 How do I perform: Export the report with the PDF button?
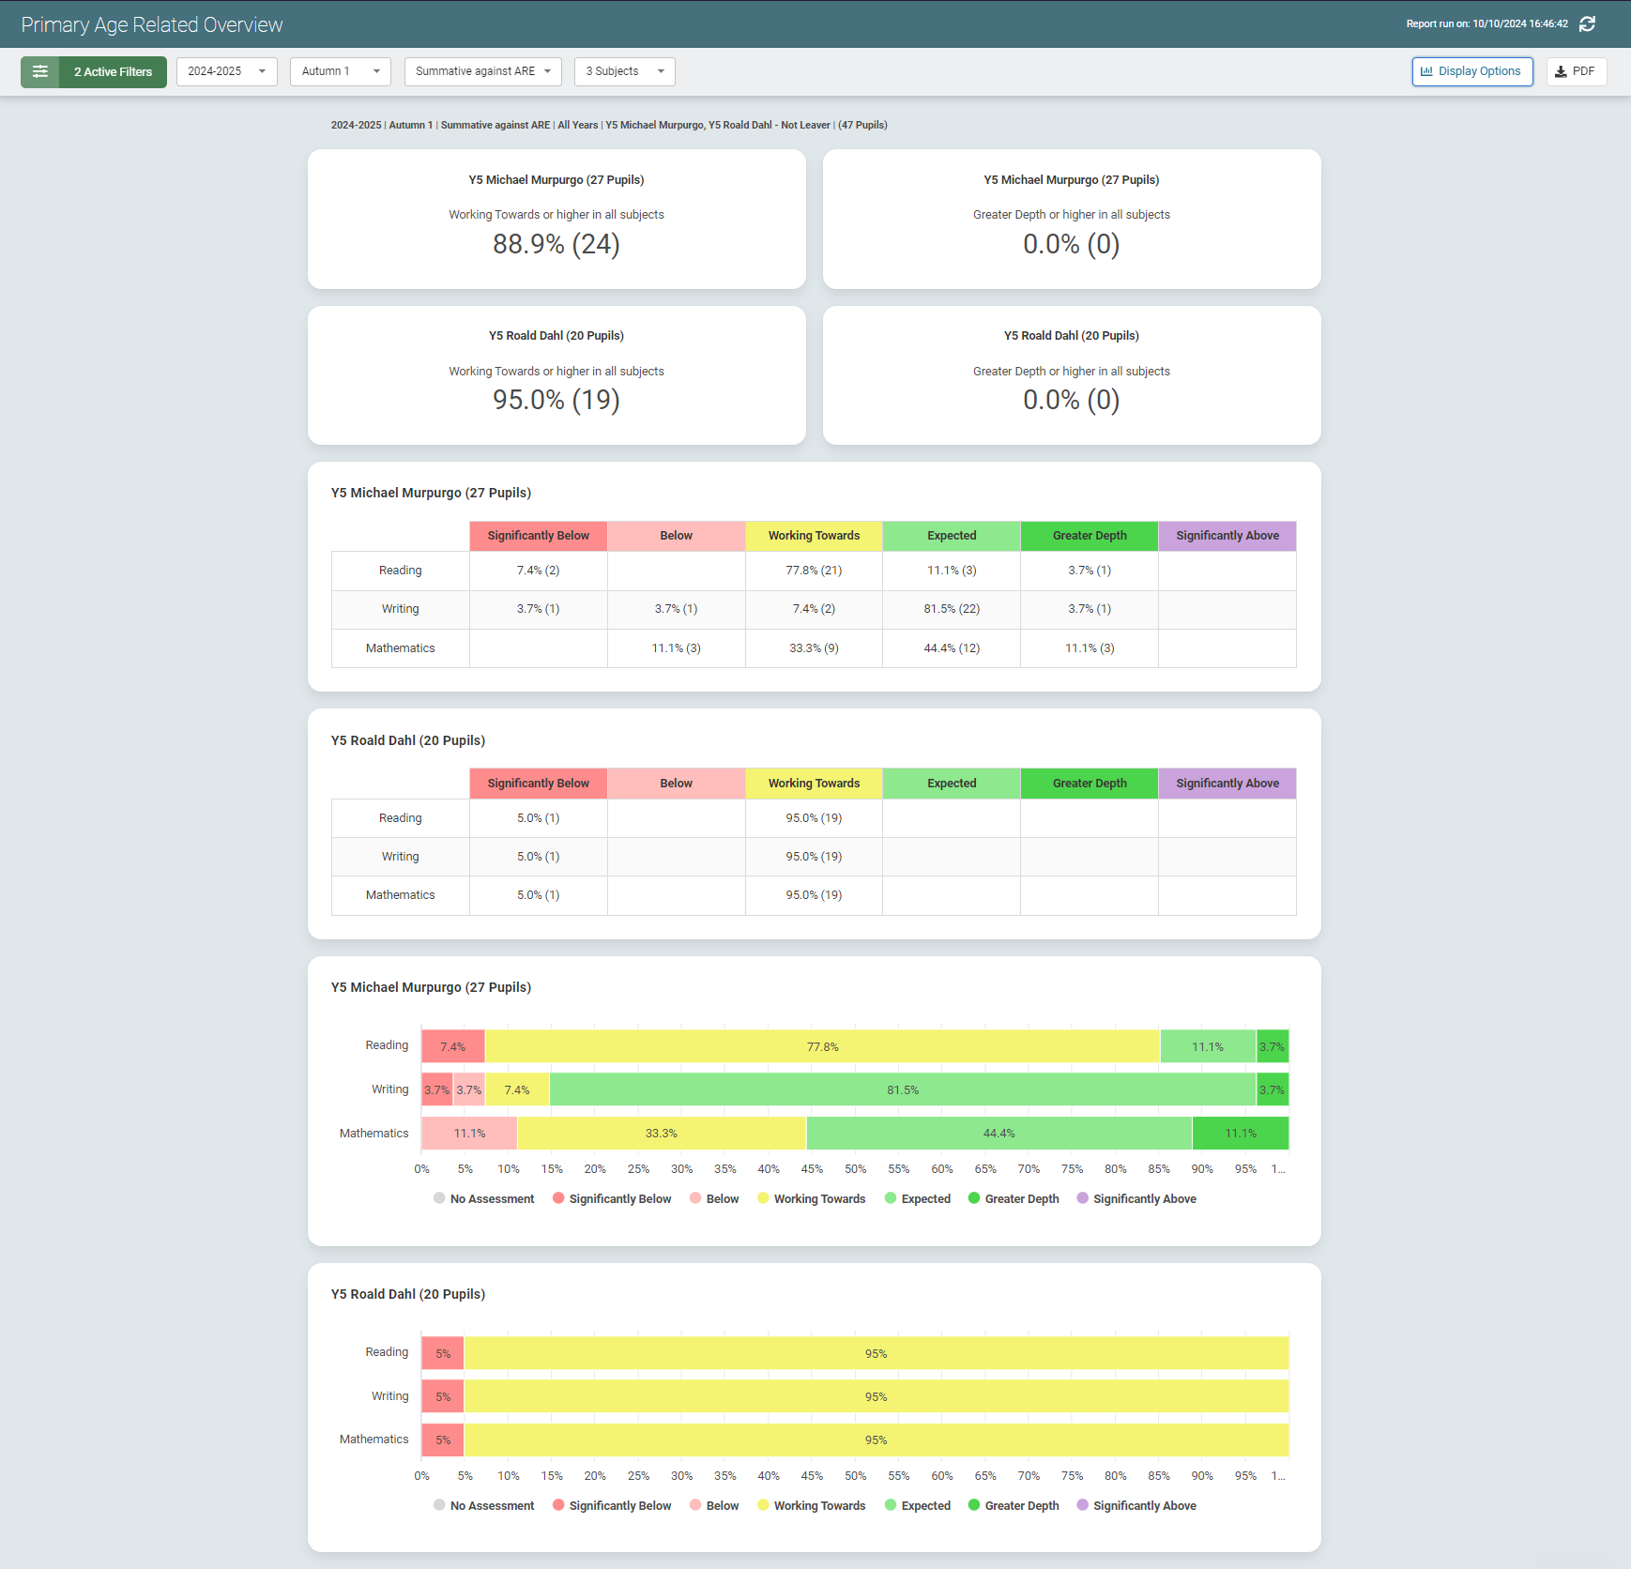[x=1576, y=71]
